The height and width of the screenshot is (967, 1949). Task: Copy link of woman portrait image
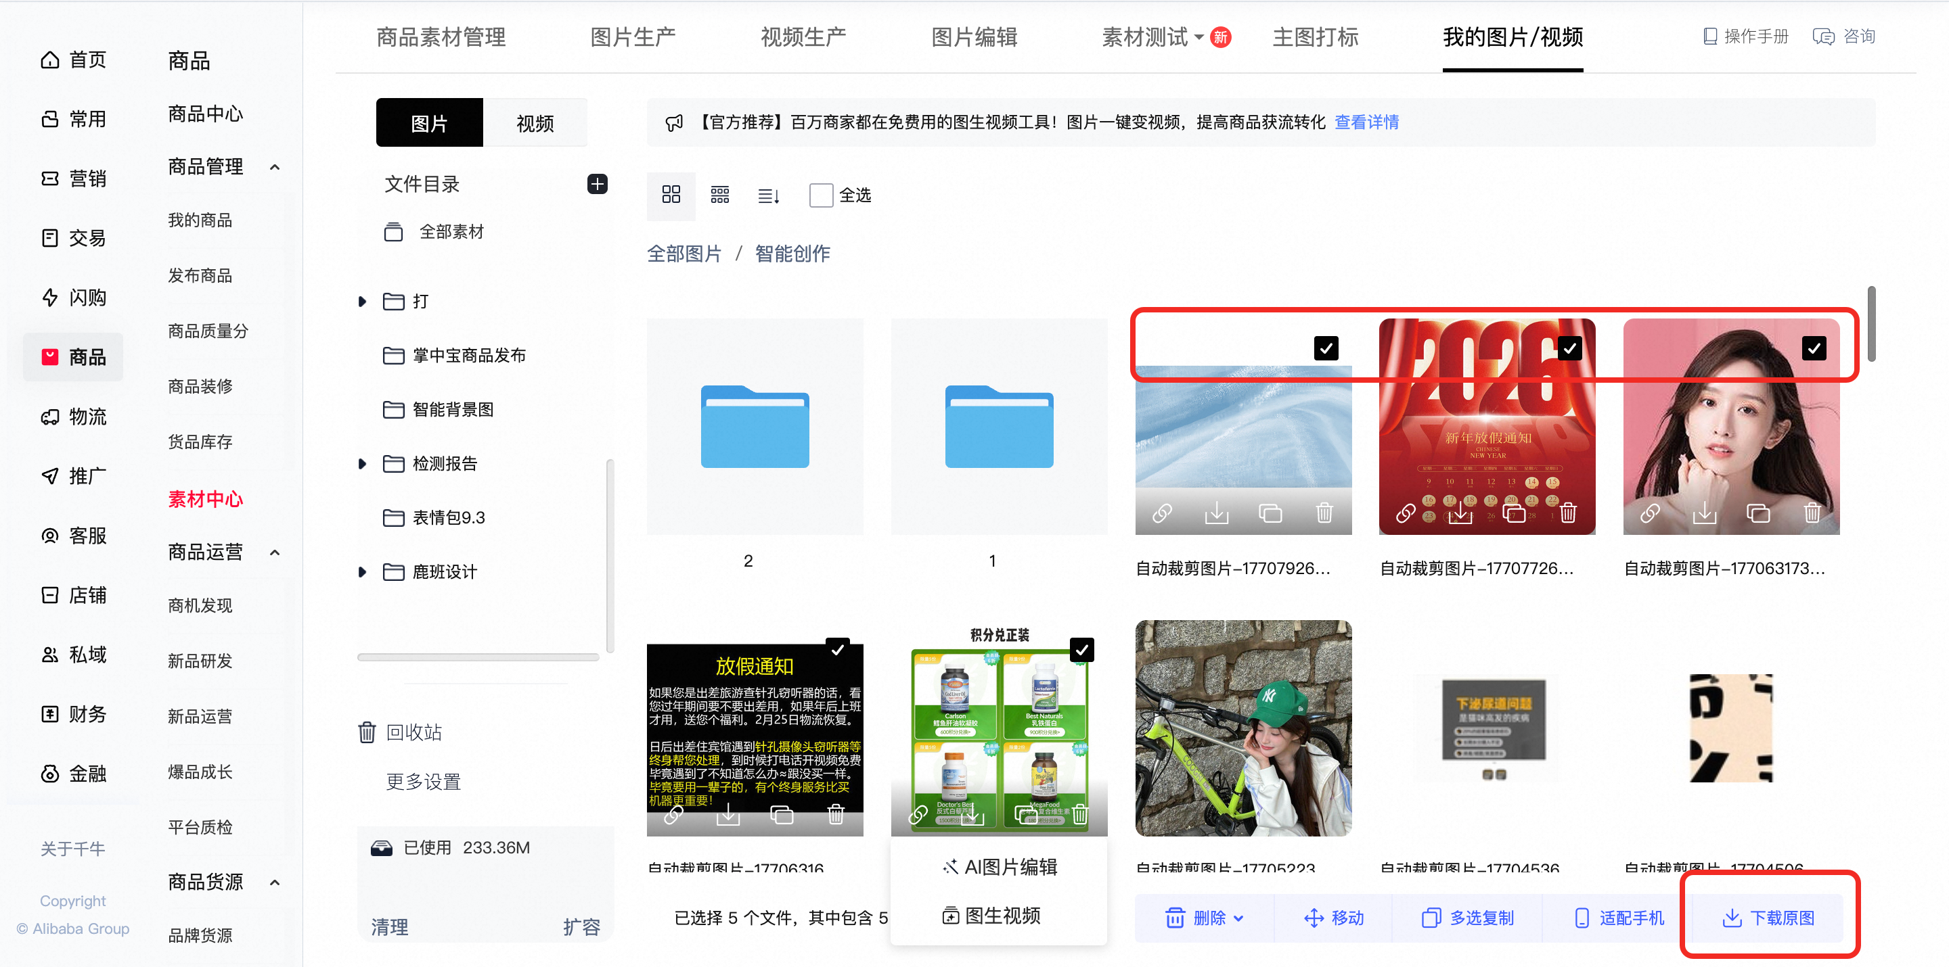[x=1650, y=513]
